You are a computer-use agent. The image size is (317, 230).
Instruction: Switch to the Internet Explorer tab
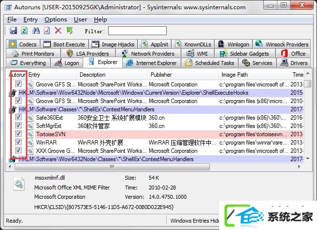(x=151, y=63)
